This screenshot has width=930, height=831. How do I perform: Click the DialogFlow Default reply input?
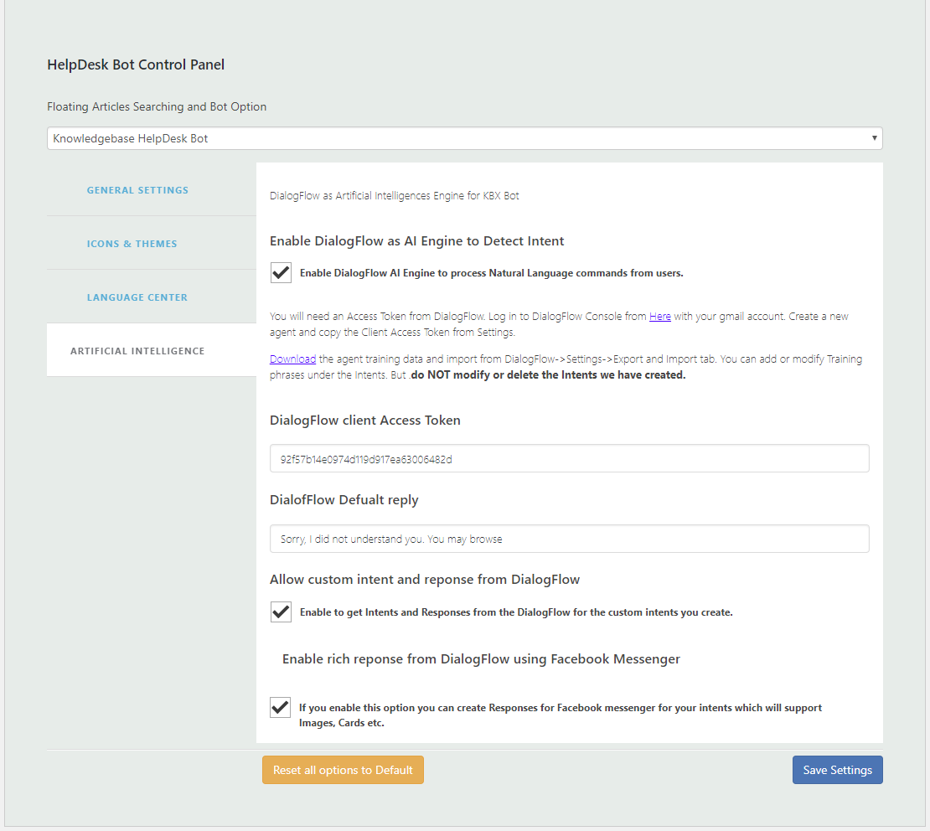pos(570,539)
